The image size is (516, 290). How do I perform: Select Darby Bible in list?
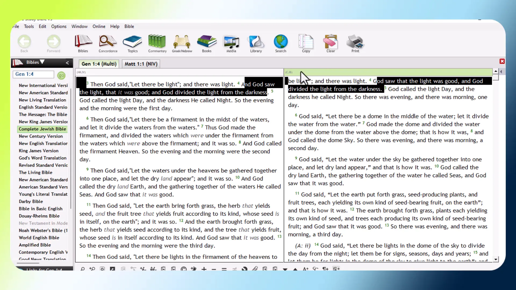(x=31, y=201)
